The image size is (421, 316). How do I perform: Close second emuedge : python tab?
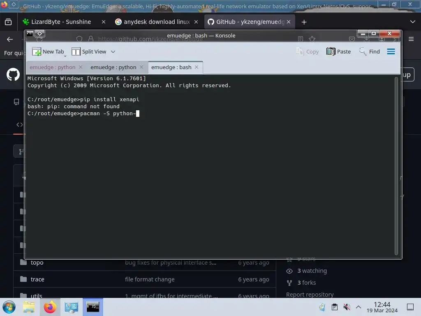(x=141, y=67)
